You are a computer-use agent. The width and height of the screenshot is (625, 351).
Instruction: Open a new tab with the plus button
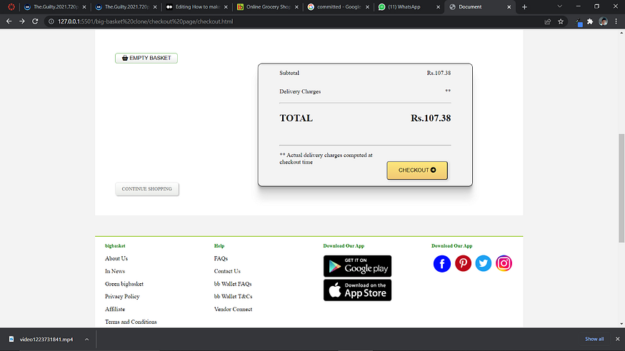524,6
